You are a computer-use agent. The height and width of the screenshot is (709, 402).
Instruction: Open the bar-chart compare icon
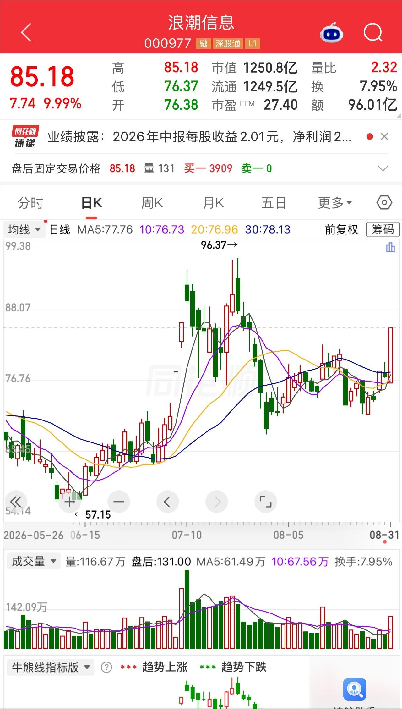390,247
